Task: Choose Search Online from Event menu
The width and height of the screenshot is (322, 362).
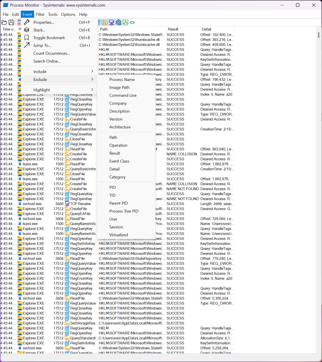Action: pyautogui.click(x=47, y=61)
